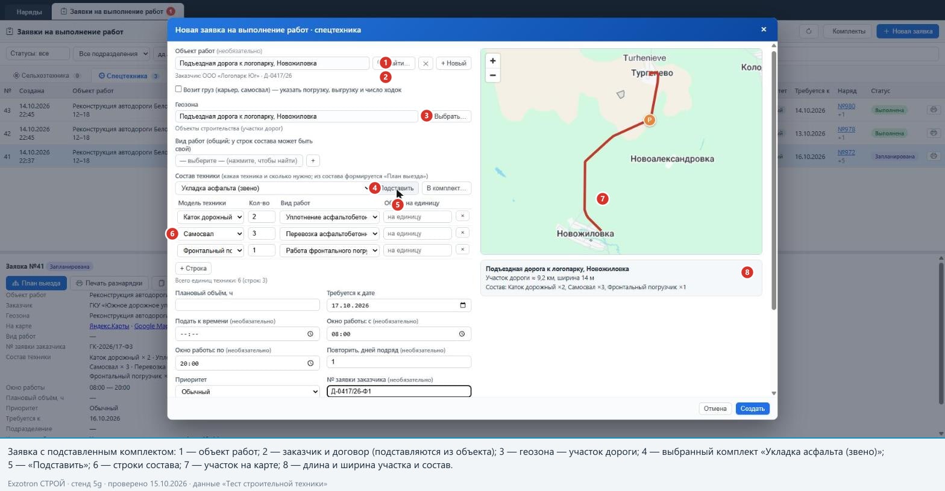The width and height of the screenshot is (945, 491).
Task: Open the Самосвал model dropdown
Action: coord(210,234)
